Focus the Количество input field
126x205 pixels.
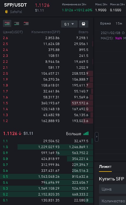pos(113,201)
